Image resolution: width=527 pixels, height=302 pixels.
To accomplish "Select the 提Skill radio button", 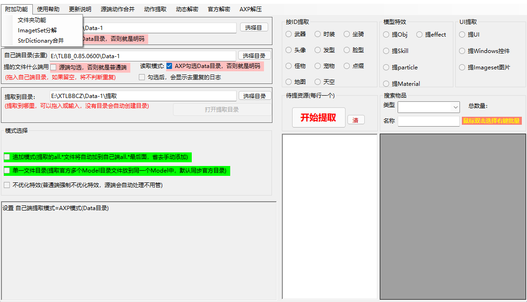I will coord(386,51).
